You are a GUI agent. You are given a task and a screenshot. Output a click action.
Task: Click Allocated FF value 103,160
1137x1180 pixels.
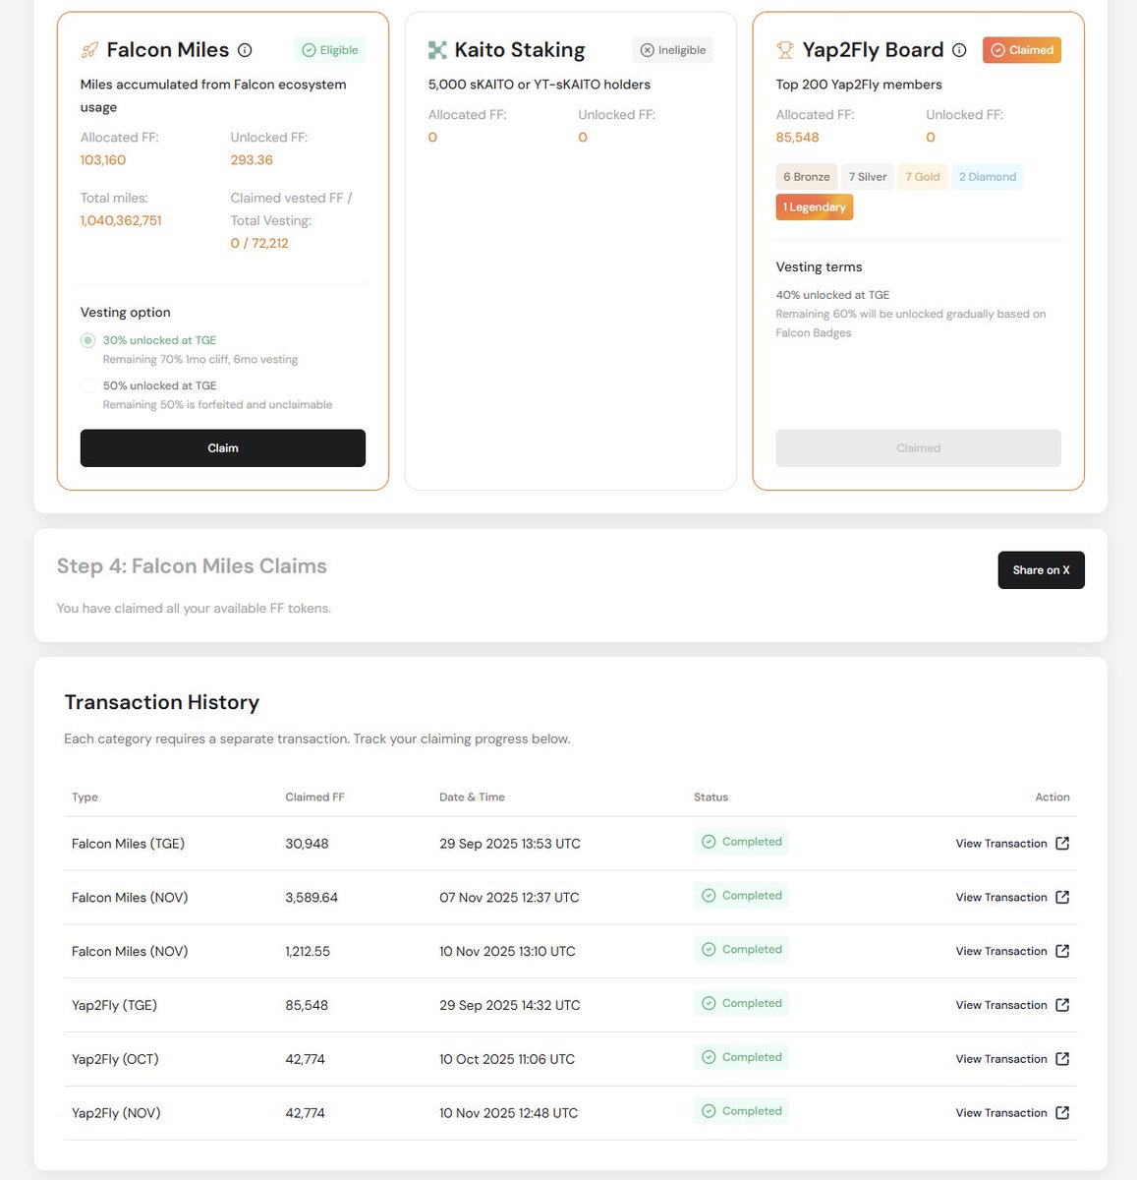[x=103, y=160]
